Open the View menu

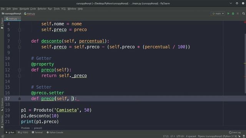click(x=15, y=9)
